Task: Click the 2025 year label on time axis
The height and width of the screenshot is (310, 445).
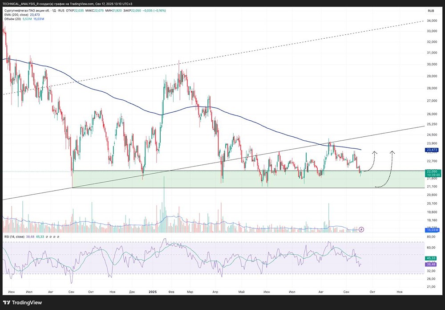Action: pyautogui.click(x=153, y=292)
